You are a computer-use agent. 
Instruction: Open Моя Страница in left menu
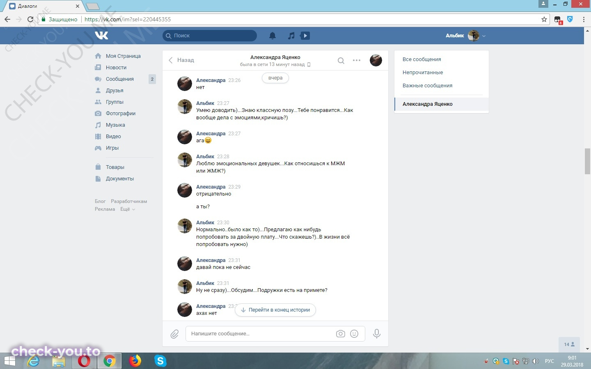[x=123, y=56]
